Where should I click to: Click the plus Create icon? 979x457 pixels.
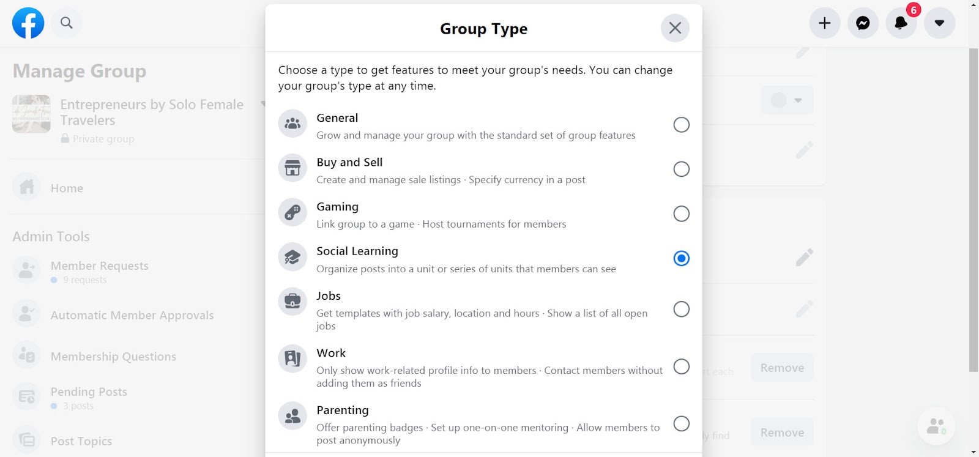[825, 23]
